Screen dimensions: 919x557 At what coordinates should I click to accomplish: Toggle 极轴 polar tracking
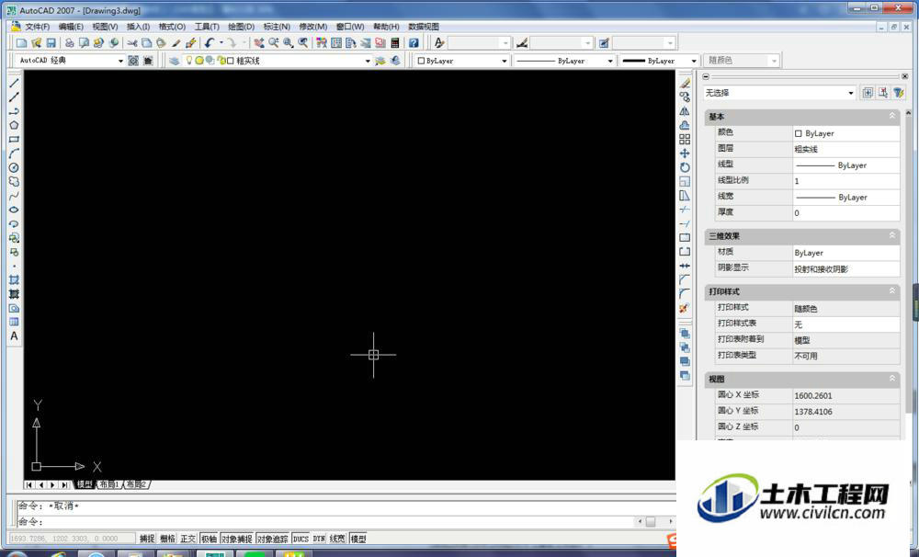[x=210, y=539]
